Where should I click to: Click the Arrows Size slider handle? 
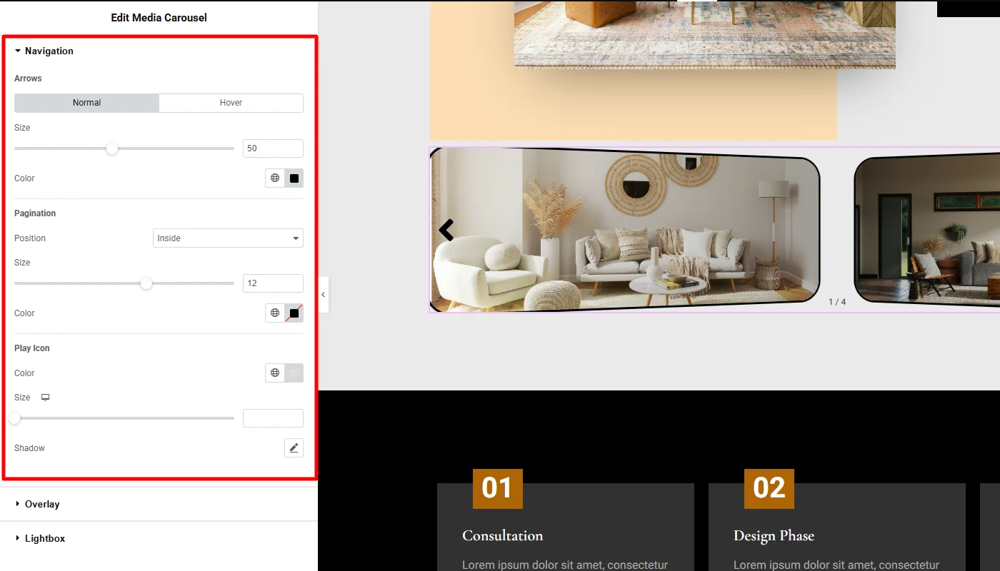(x=111, y=148)
